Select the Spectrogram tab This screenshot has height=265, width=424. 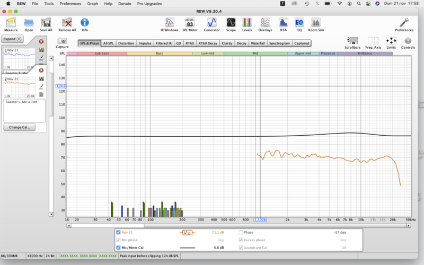coord(279,43)
